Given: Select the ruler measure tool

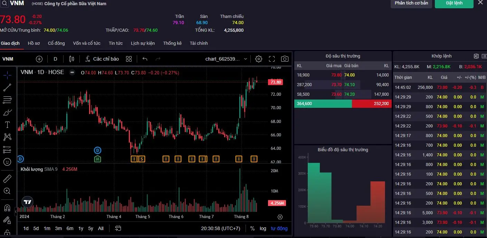Looking at the screenshot, I should [7, 178].
